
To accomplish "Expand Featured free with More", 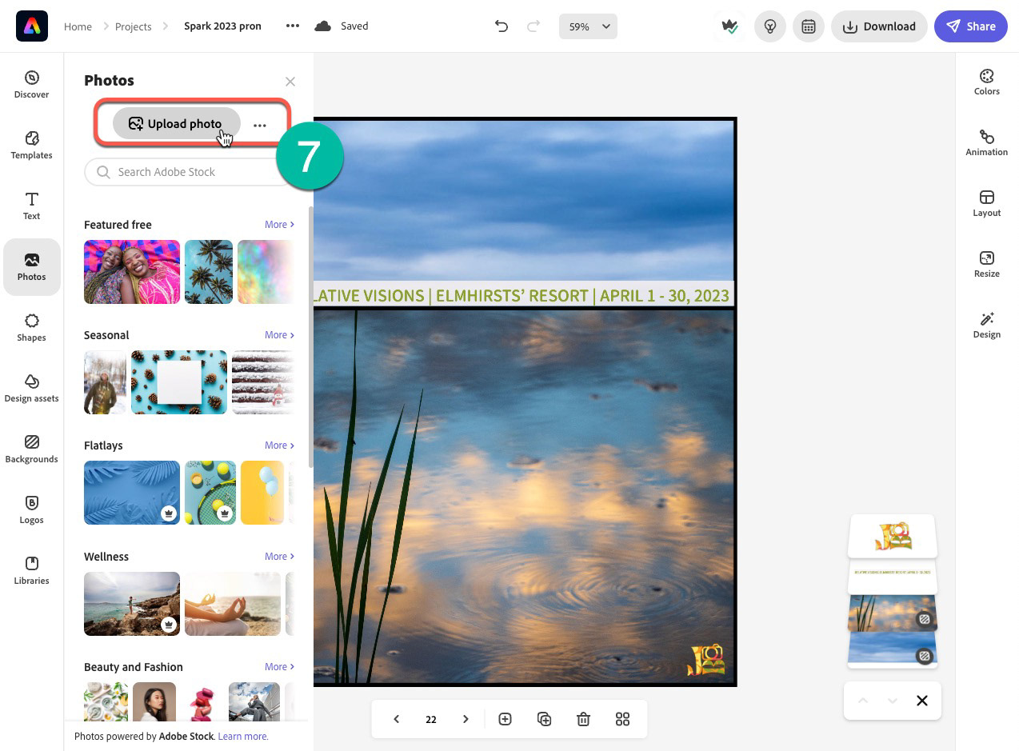I will [x=279, y=225].
